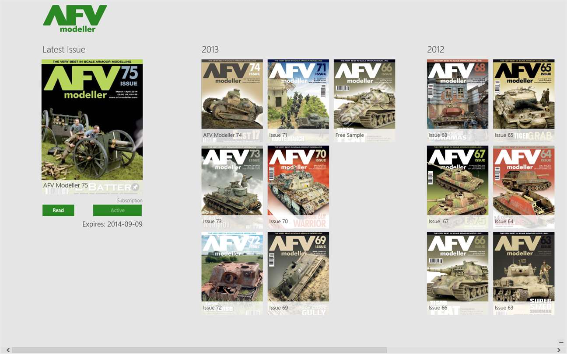
Task: Open the Issue 68 cover
Action: pyautogui.click(x=458, y=101)
